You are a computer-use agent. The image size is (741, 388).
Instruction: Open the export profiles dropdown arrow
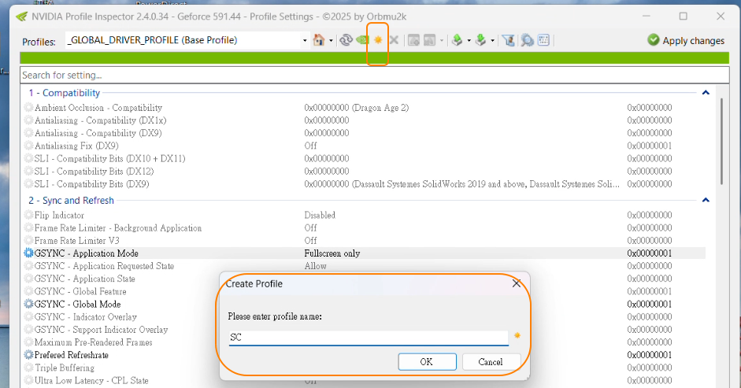[x=469, y=40]
